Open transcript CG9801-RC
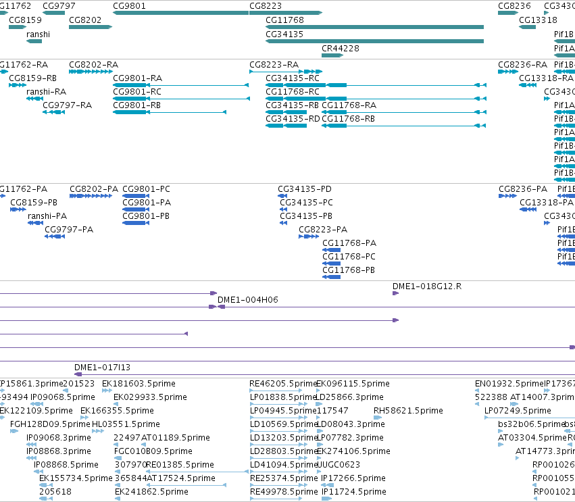The image size is (575, 502). click(137, 92)
